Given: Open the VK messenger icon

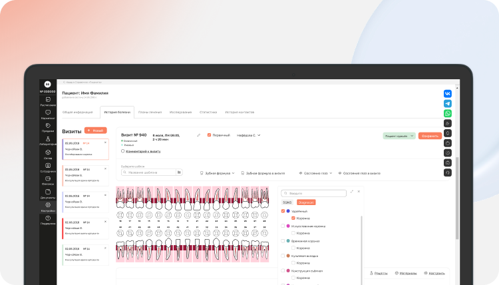Looking at the screenshot, I should (x=448, y=94).
